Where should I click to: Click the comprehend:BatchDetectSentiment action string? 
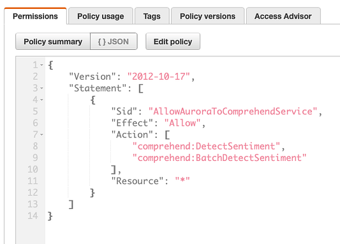[x=219, y=158]
